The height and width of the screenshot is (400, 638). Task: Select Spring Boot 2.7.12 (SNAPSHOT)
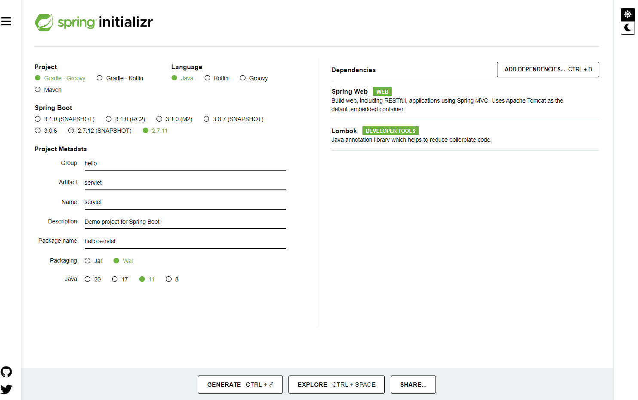coord(100,131)
